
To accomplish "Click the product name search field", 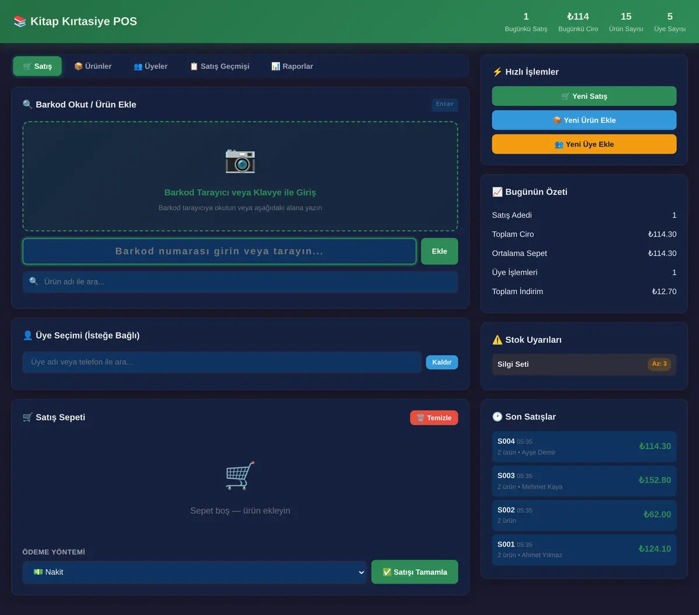I will tap(240, 282).
